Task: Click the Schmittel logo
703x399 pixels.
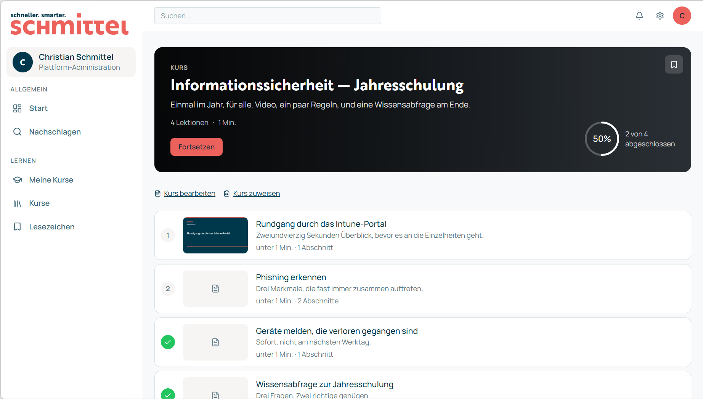Action: click(x=69, y=24)
